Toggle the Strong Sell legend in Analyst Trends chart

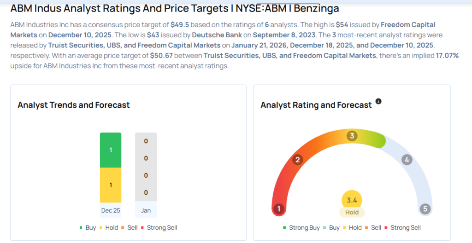[159, 227]
